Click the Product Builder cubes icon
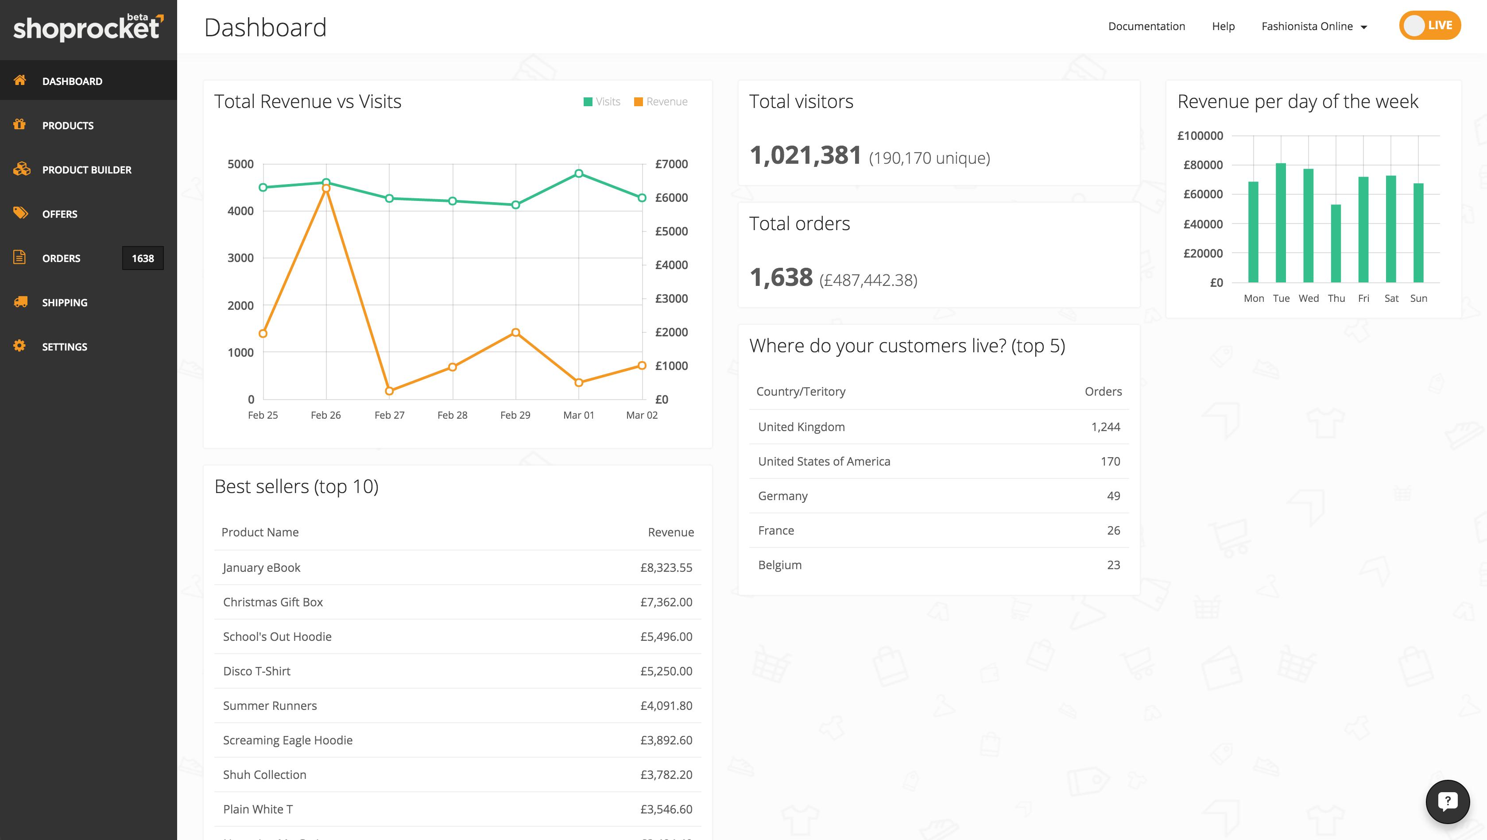This screenshot has width=1487, height=840. (21, 169)
